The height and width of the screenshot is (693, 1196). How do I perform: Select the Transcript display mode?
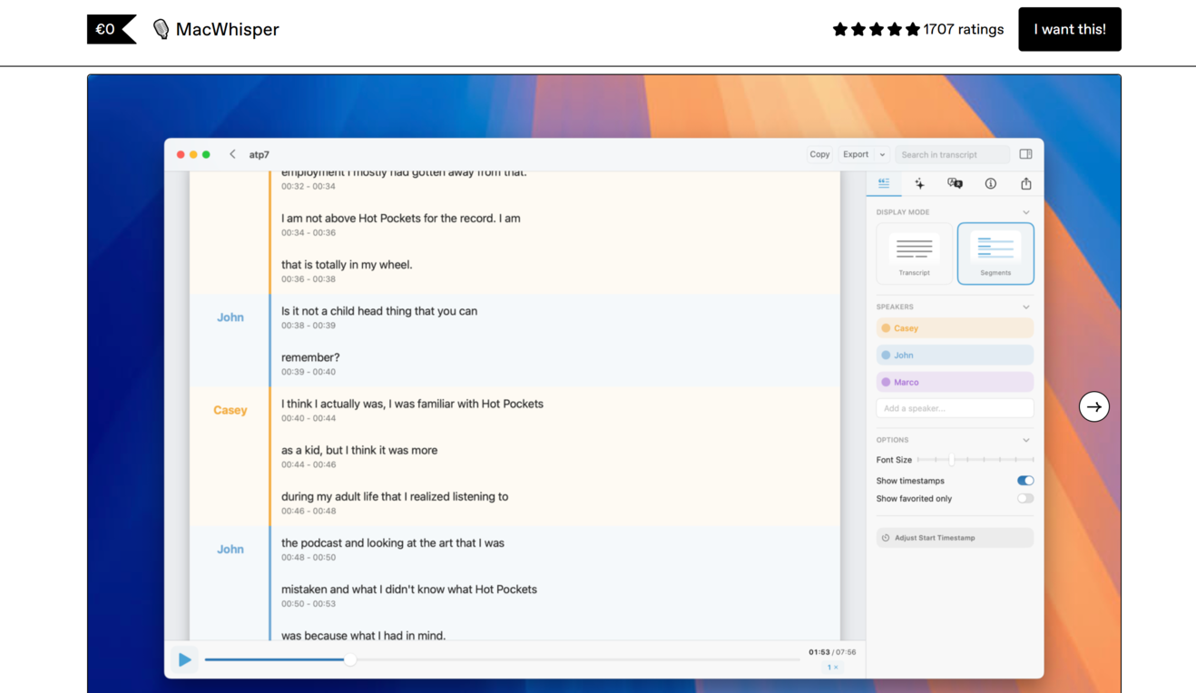914,253
